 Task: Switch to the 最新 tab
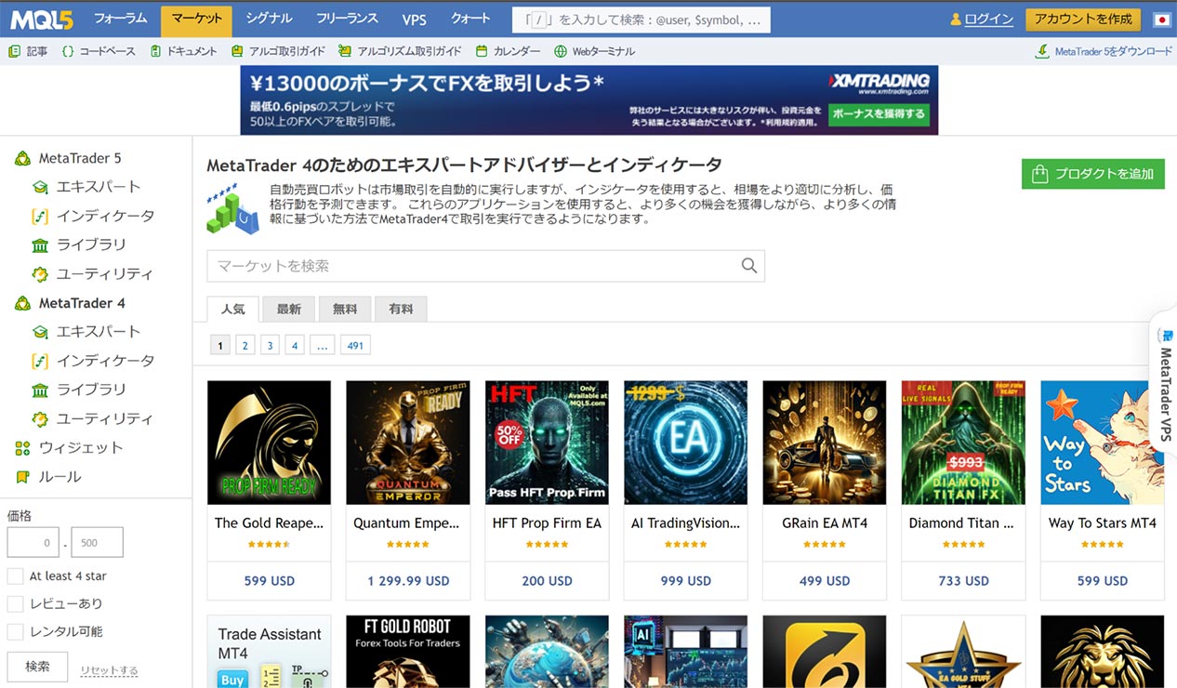coord(289,309)
